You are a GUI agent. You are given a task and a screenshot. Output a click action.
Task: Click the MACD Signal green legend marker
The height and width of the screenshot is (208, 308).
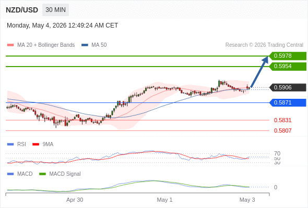coord(42,174)
